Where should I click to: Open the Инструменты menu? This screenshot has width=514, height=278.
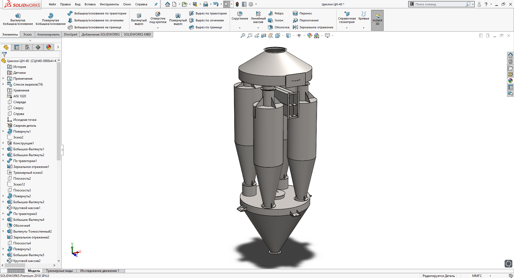click(x=109, y=4)
